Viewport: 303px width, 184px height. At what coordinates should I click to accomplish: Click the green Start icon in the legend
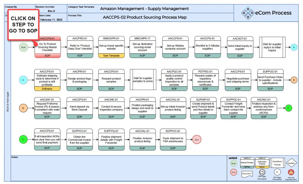(x=233, y=163)
